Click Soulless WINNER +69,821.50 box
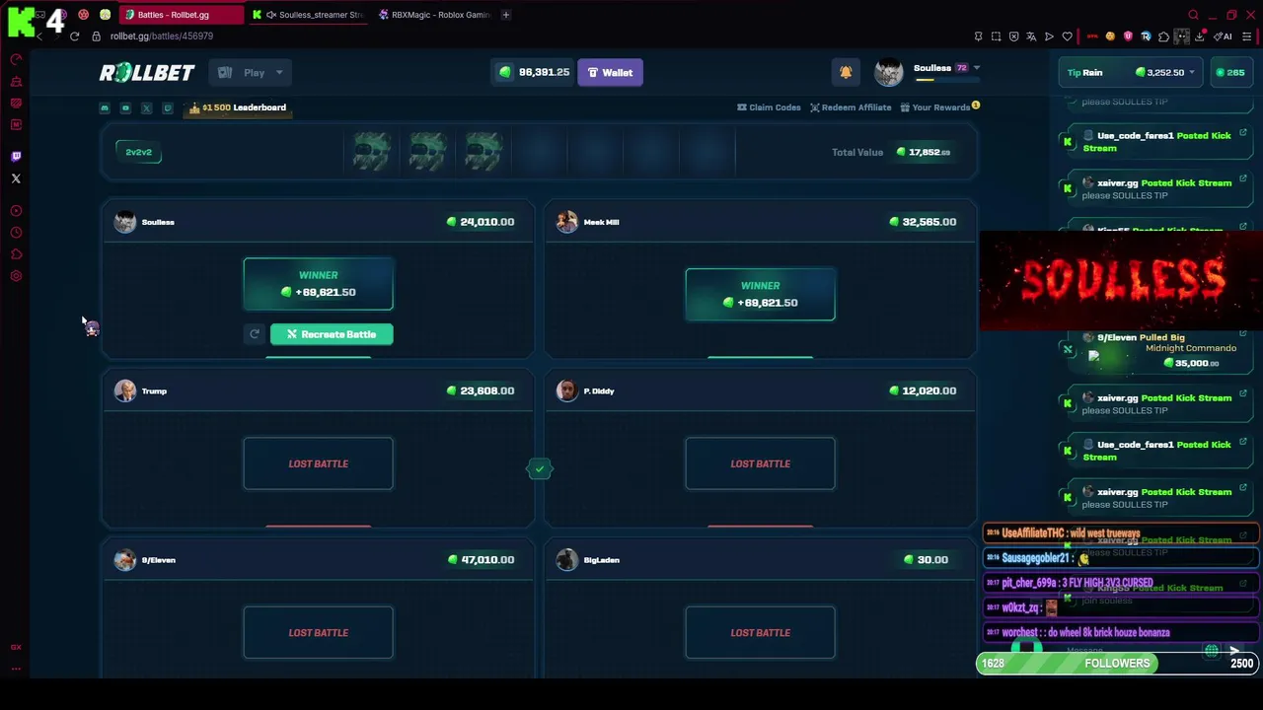Image resolution: width=1263 pixels, height=710 pixels. (318, 284)
